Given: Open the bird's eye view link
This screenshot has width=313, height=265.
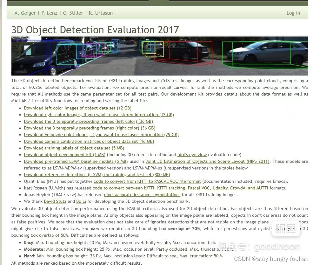Looking at the screenshot, I should pos(192,155).
